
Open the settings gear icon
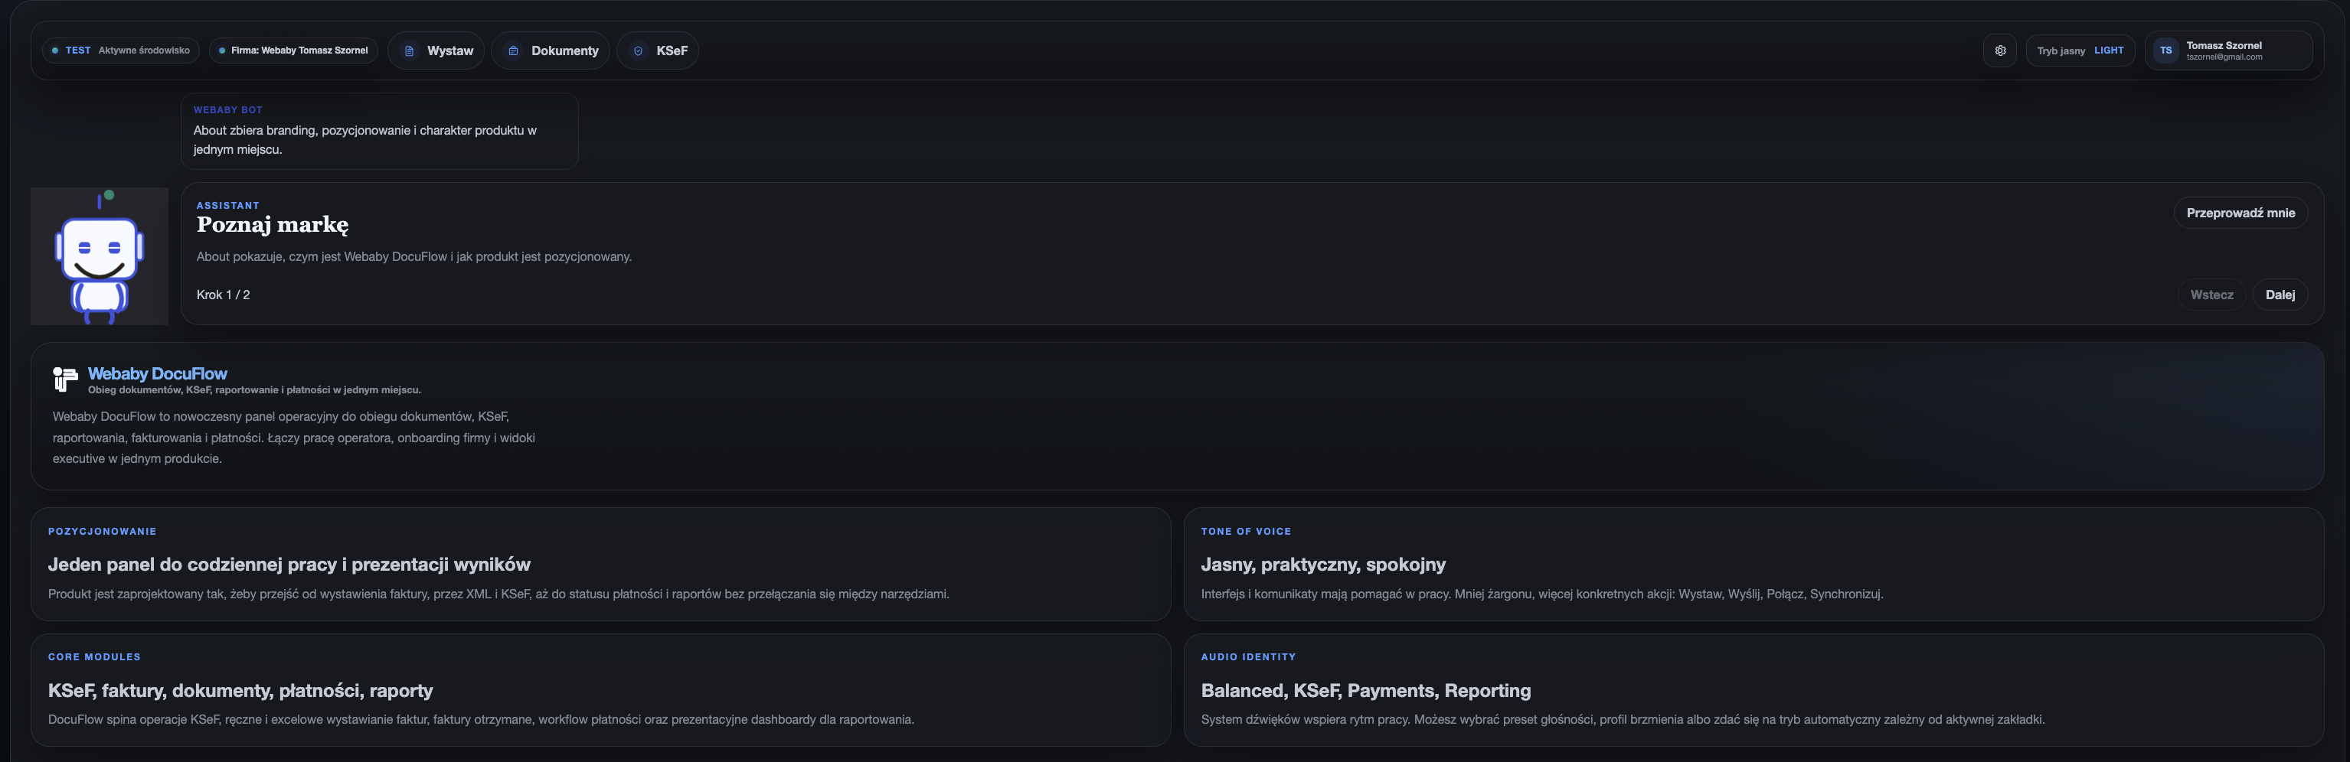pyautogui.click(x=2000, y=51)
